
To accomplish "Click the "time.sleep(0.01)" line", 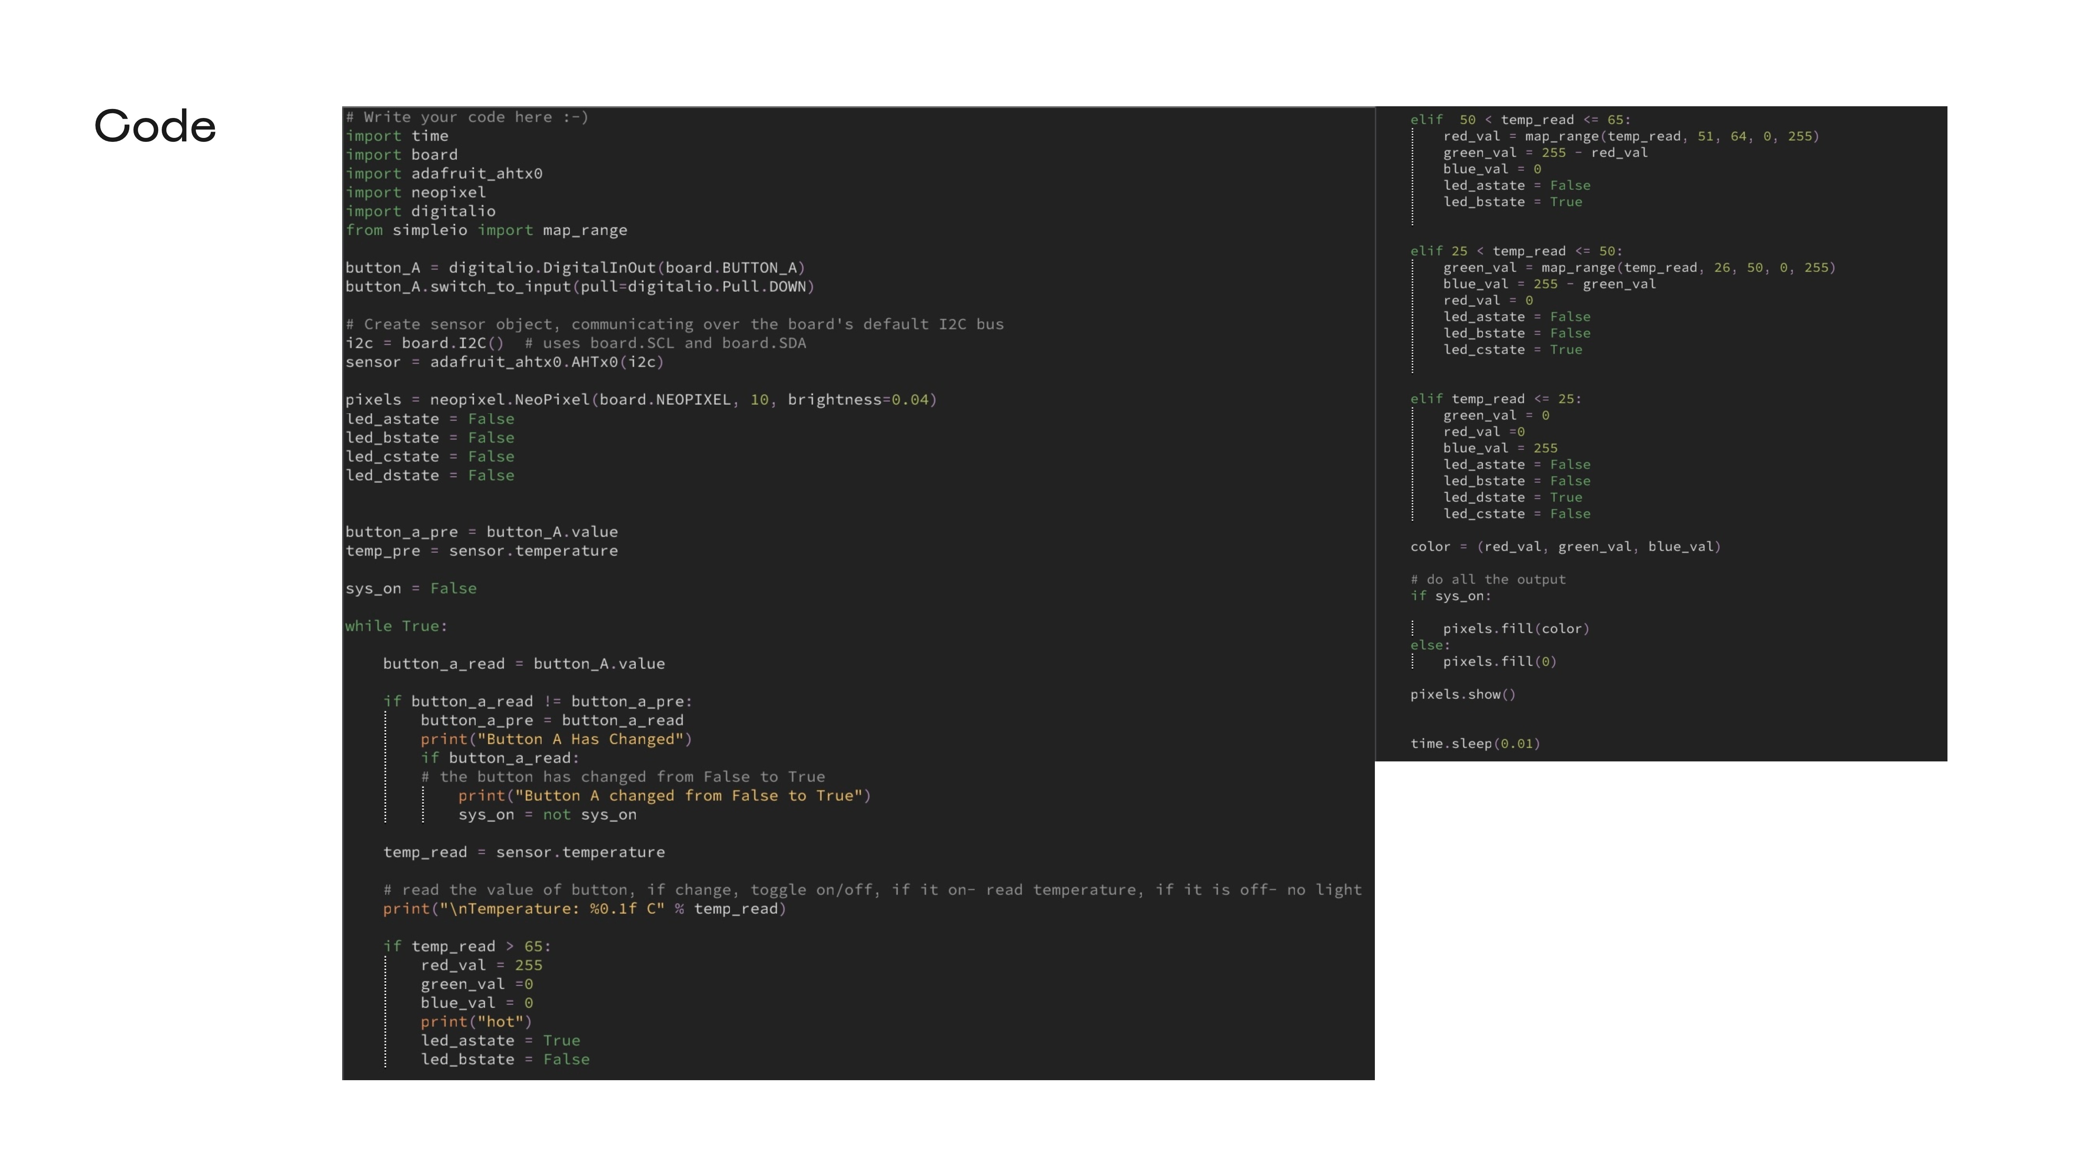I will (x=1475, y=743).
